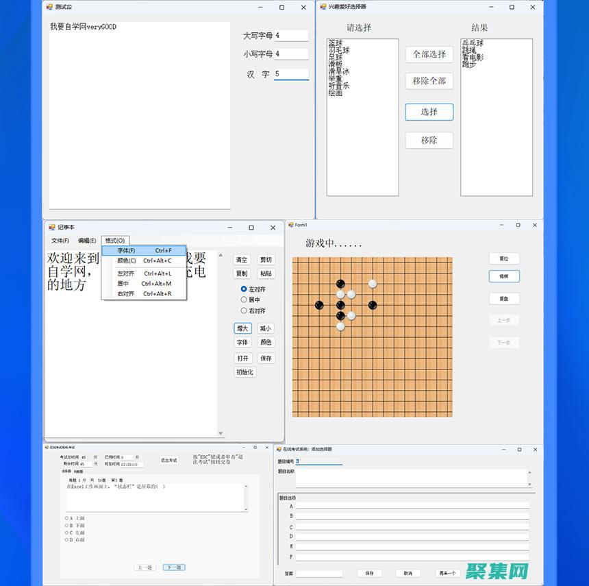Click the 剪切 button in the notepad form
The image size is (589, 586).
pyautogui.click(x=266, y=260)
